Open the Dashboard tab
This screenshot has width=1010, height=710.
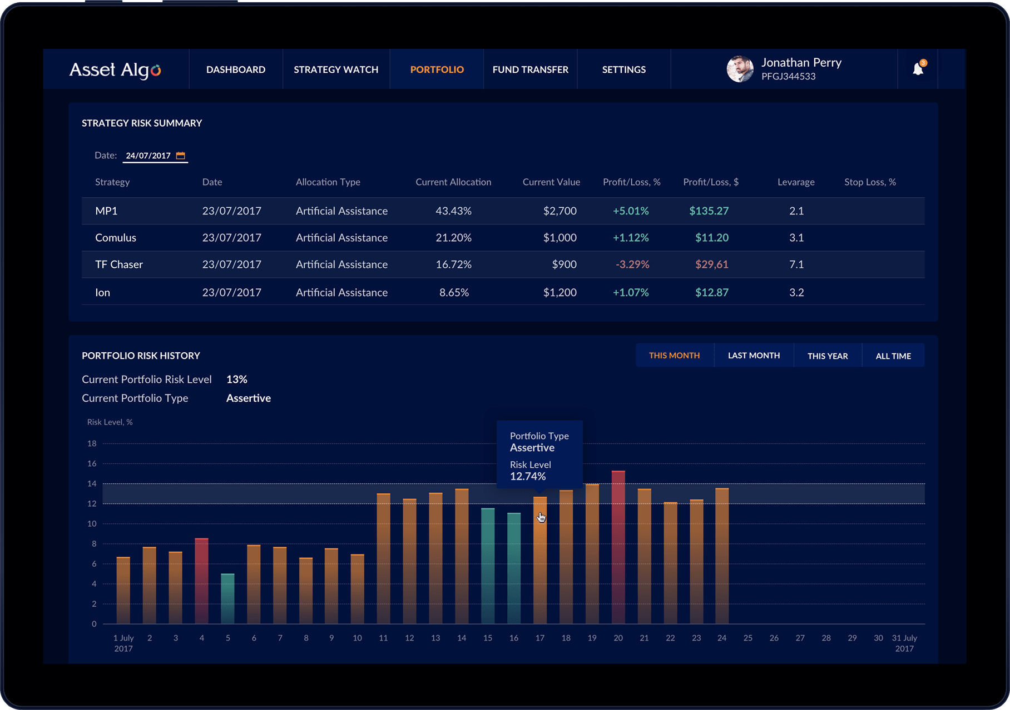coord(236,69)
